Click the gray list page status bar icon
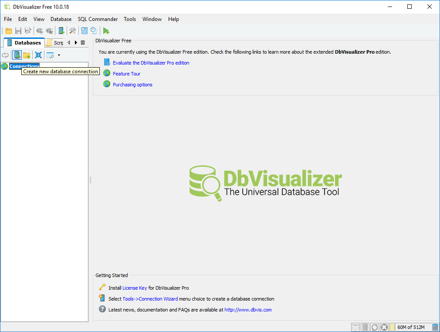This screenshot has height=332, width=440. (x=365, y=327)
